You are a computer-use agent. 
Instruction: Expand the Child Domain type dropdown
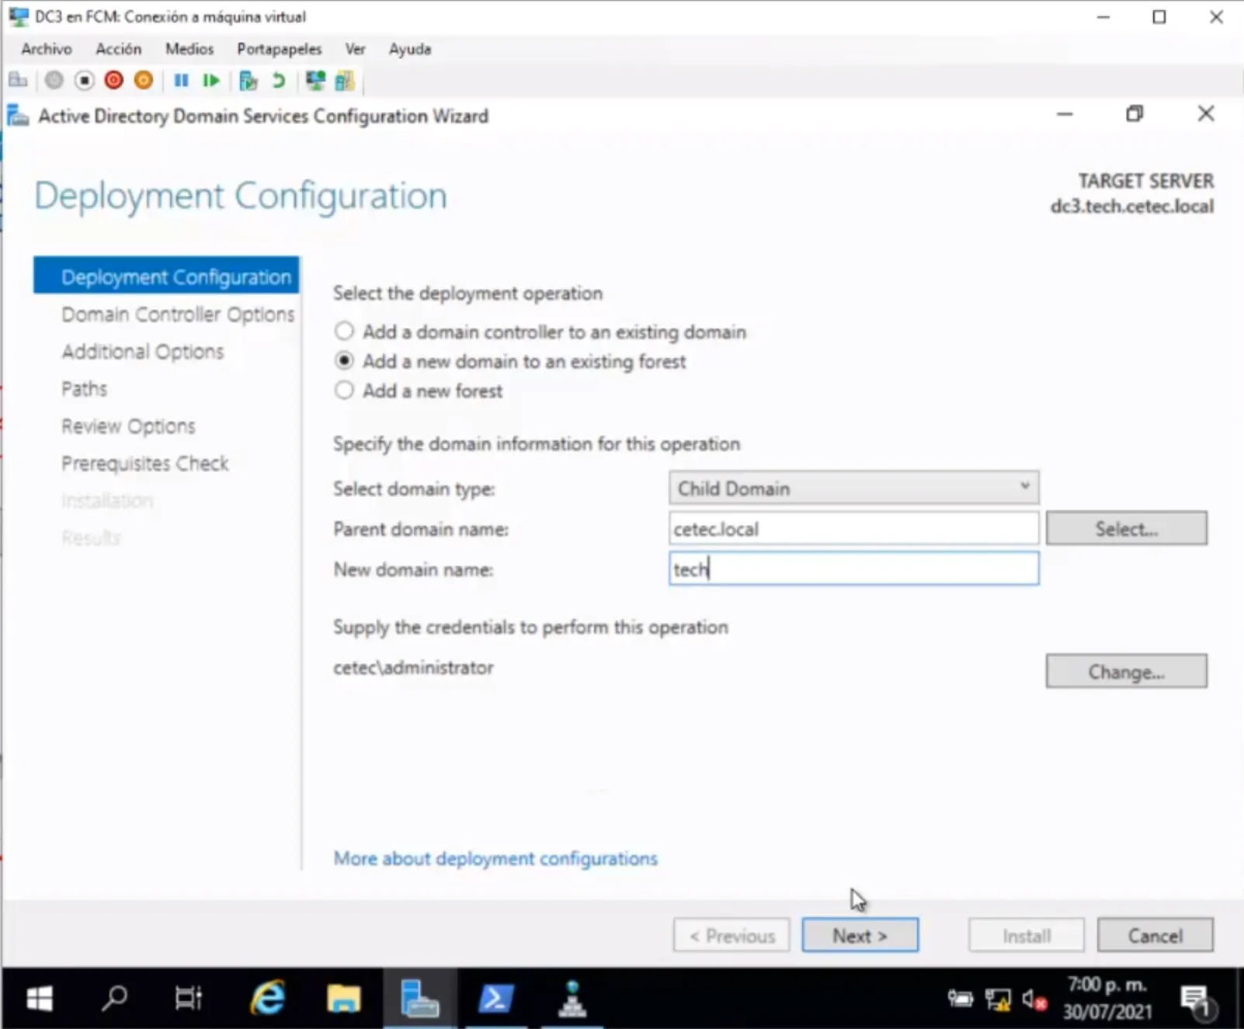853,488
